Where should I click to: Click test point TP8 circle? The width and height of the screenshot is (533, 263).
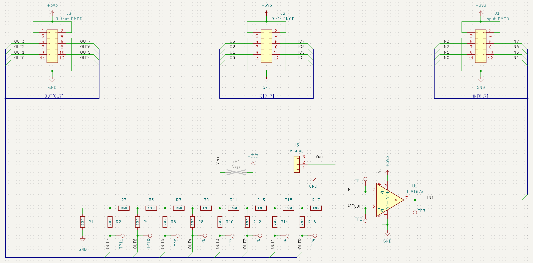pyautogui.click(x=205, y=236)
